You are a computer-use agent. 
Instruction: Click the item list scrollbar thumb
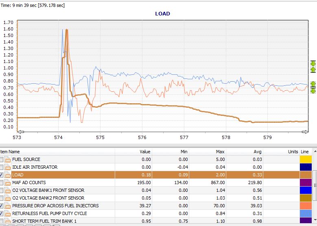[x=315, y=185]
